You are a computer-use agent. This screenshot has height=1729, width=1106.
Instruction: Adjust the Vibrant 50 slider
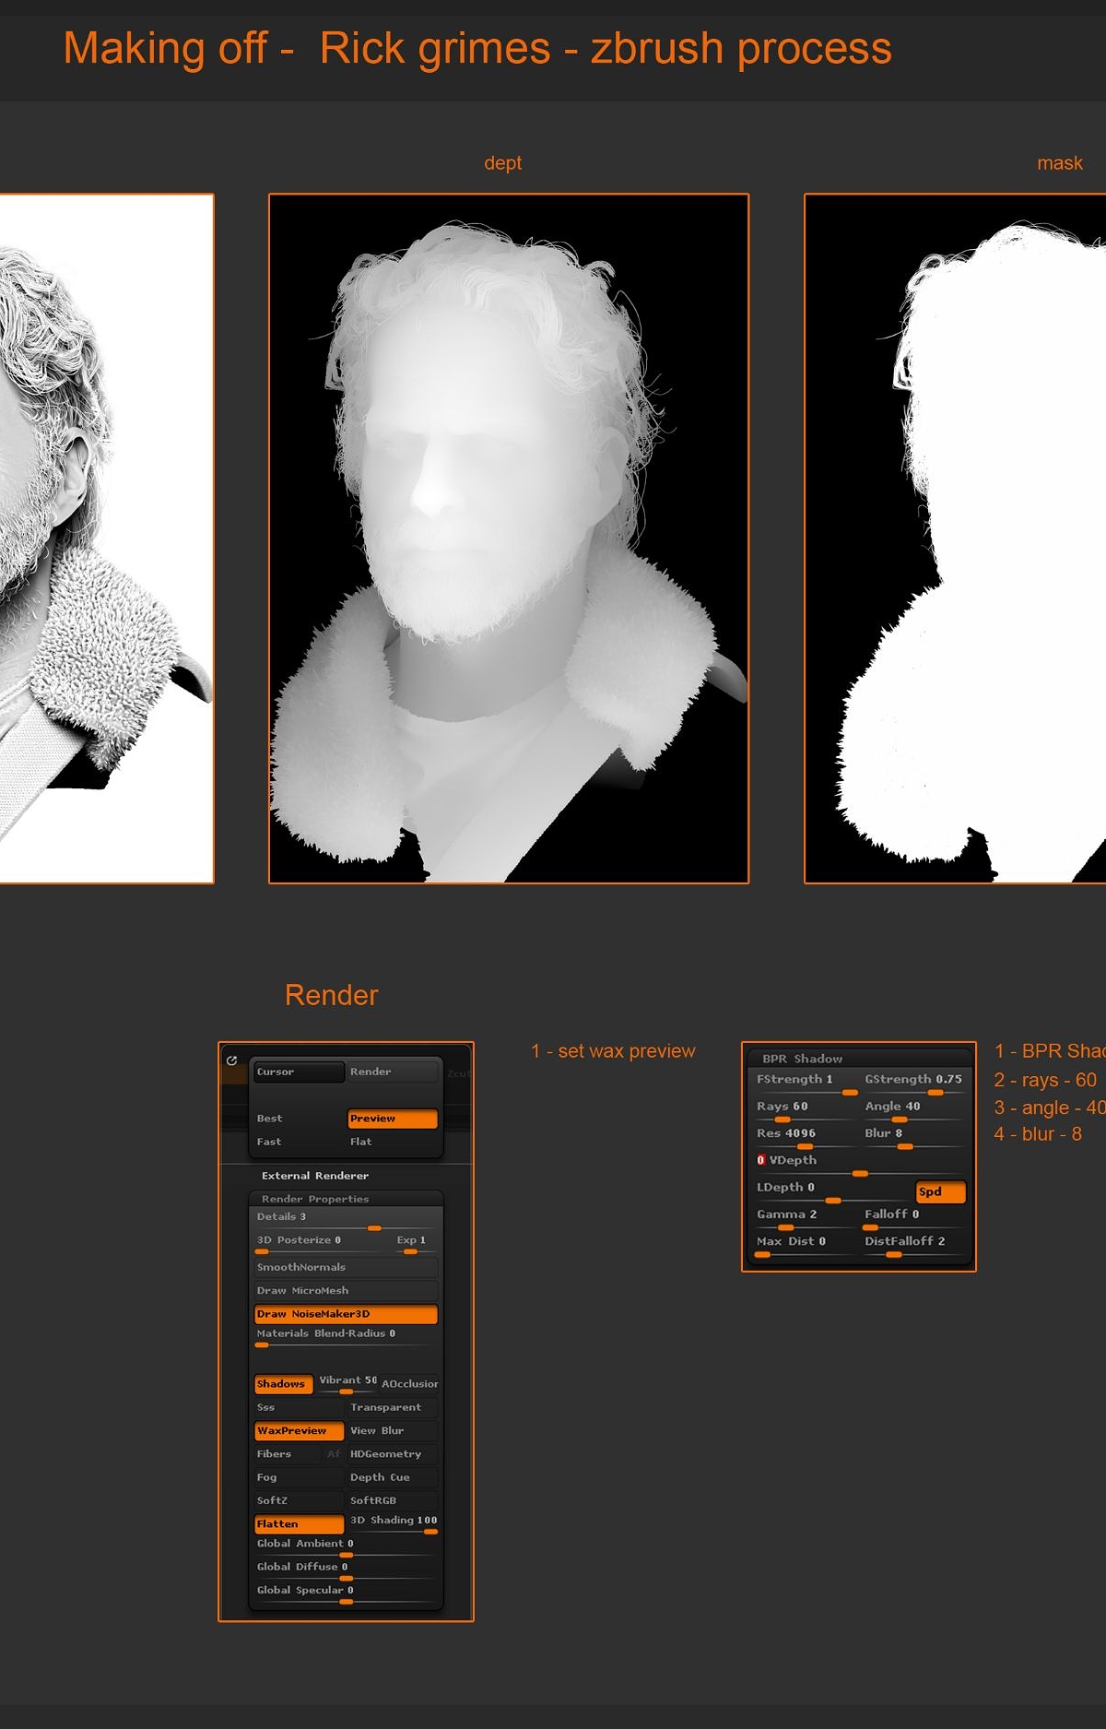pos(347,1383)
